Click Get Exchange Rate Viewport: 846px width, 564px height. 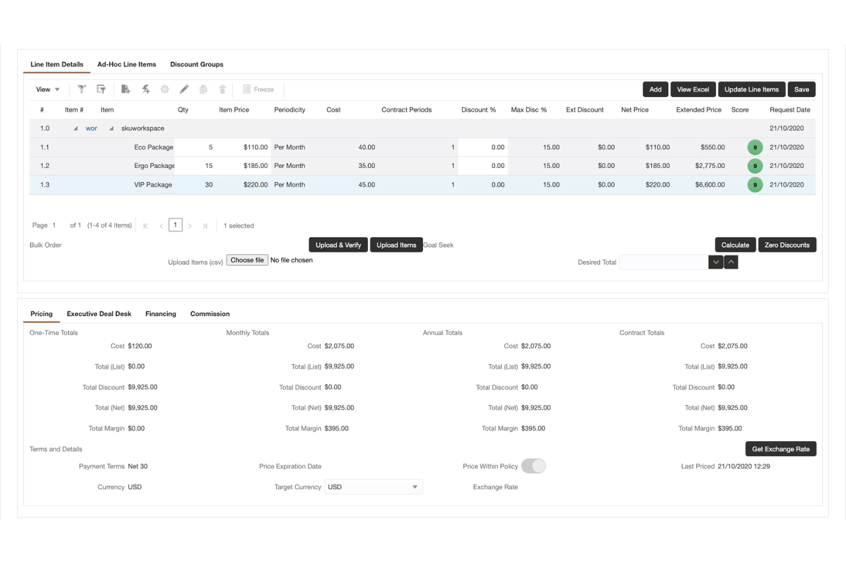click(780, 449)
